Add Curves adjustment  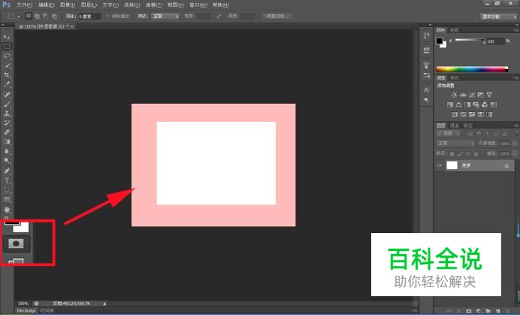(x=472, y=95)
